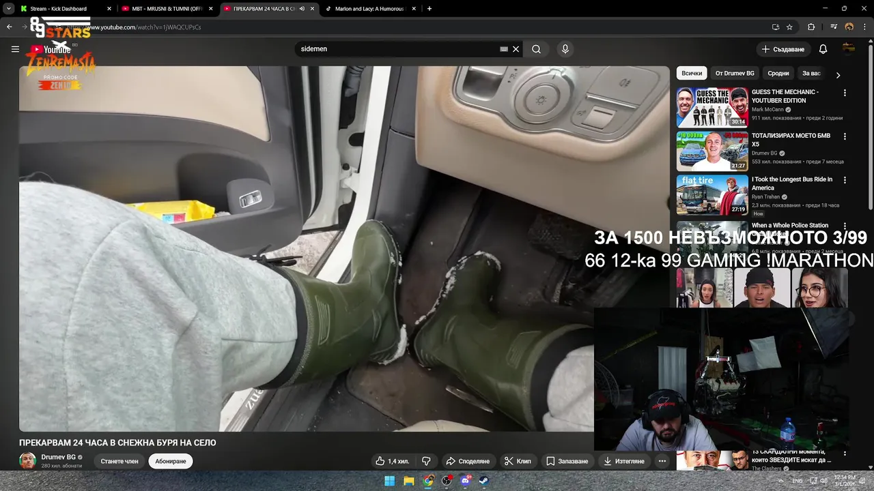Switch to Marlon and Lacy tab
Image resolution: width=874 pixels, height=491 pixels.
(369, 9)
